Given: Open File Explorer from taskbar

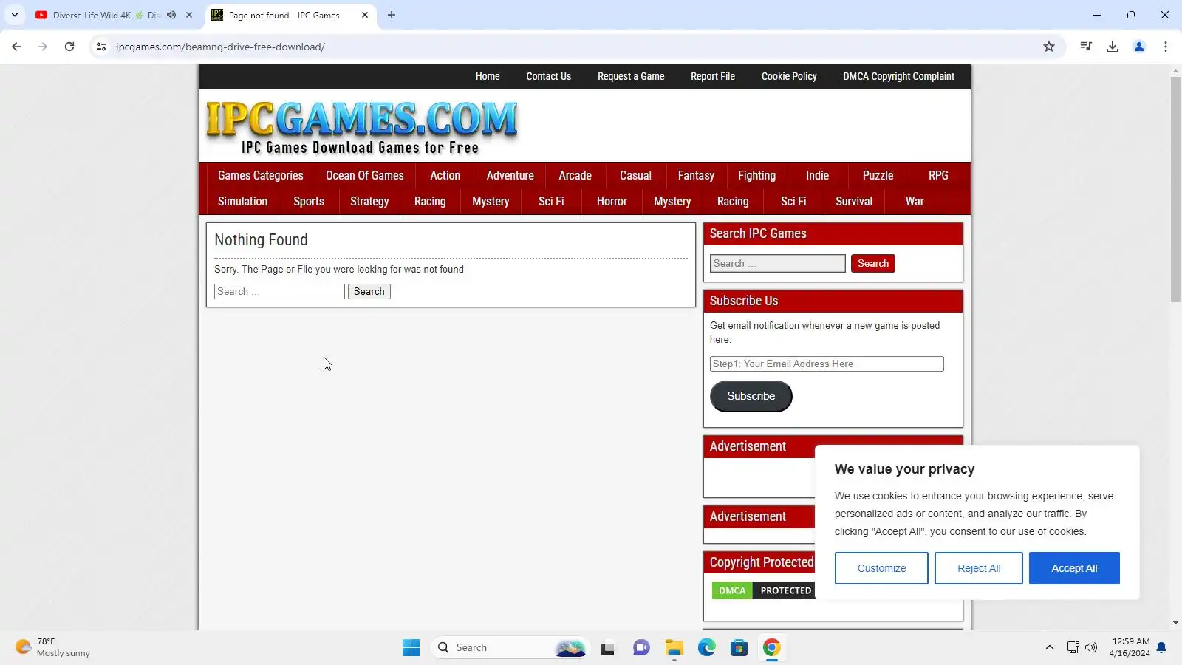Looking at the screenshot, I should pyautogui.click(x=674, y=648).
